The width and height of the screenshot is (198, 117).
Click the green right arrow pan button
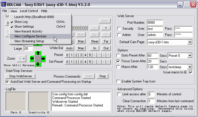[43, 58]
